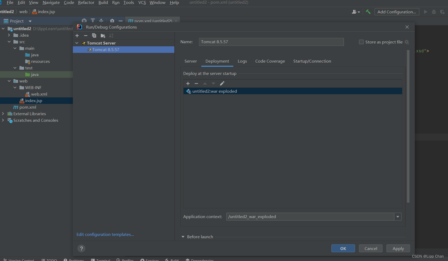Collapse the Before launch section
Viewport: 448px width, 261px height.
coord(183,237)
